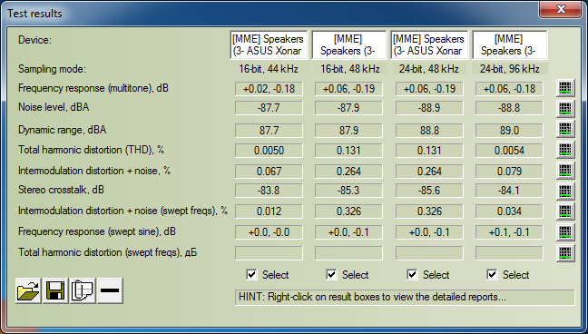Toggle Select checkbox for 16-bit 48 kHz column
Screen dimensions: 588x334
pyautogui.click(x=331, y=275)
